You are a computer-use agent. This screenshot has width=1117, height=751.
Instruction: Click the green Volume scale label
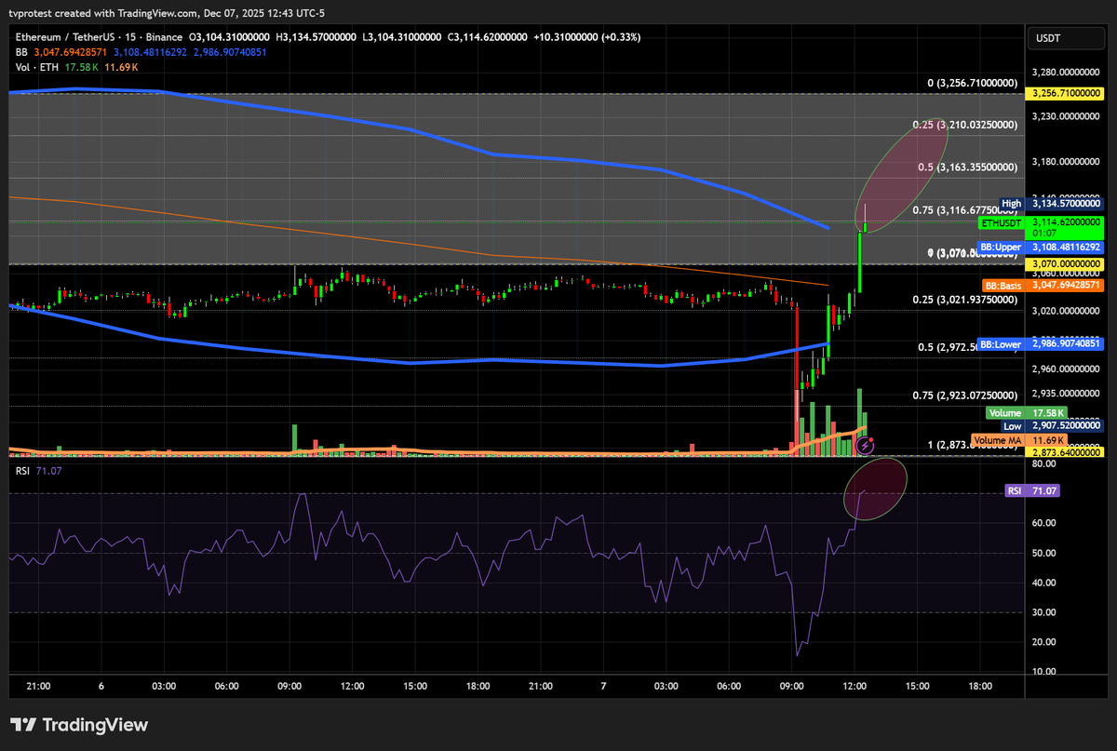1005,412
